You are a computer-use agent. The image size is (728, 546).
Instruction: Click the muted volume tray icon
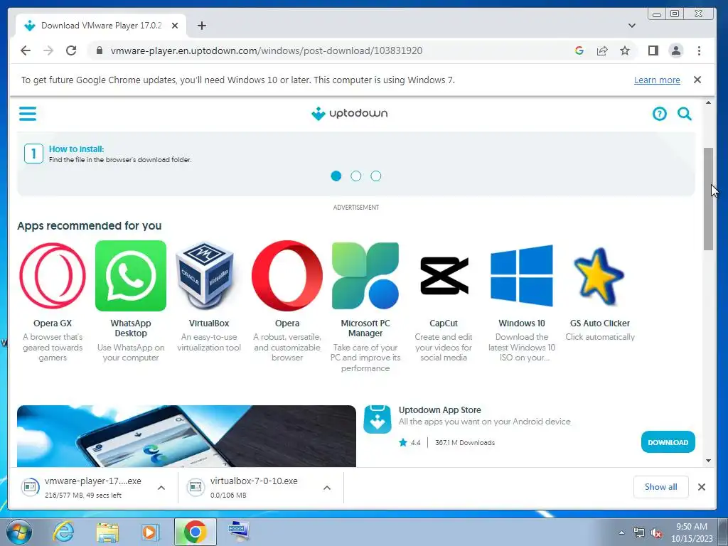tap(656, 532)
